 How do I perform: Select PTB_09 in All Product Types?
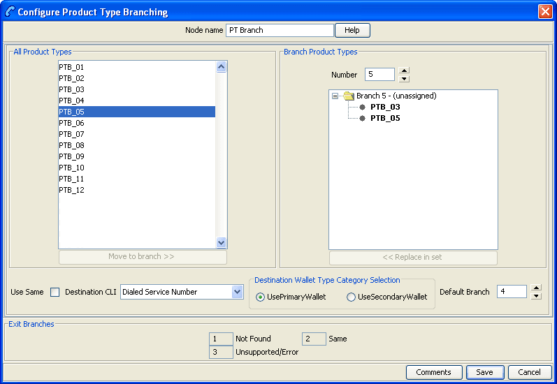(x=137, y=156)
